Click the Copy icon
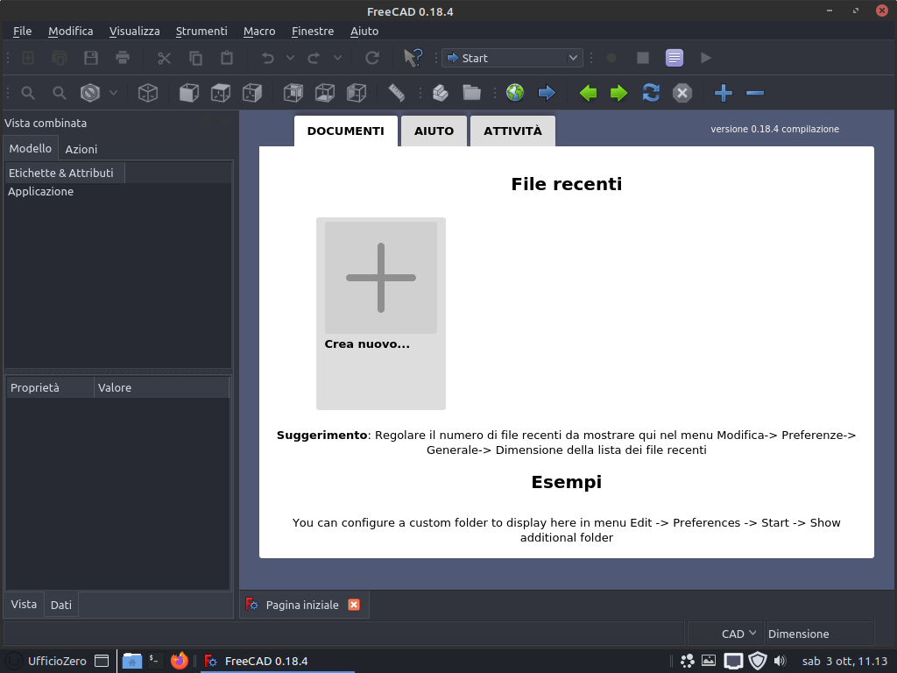 click(195, 58)
